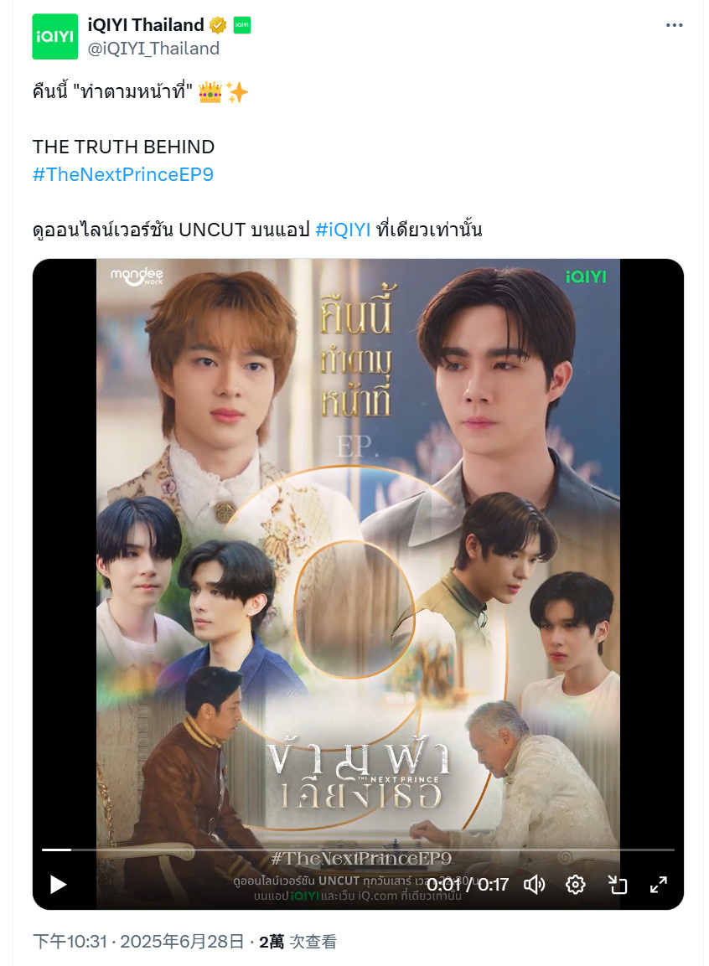Click the 0:01 / 0:17 time display
Screen dimensions: 709x966
[x=468, y=885]
